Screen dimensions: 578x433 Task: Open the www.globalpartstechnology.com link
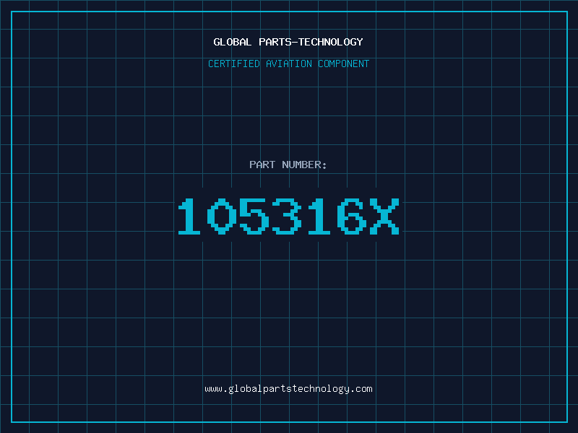[x=288, y=389]
